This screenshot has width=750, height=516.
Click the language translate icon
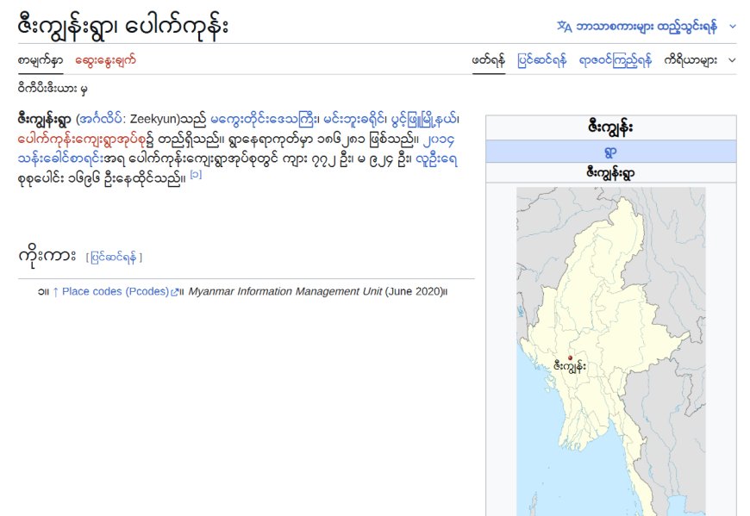click(565, 27)
